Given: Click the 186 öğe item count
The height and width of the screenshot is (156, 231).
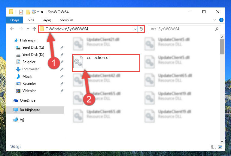Looking at the screenshot, I should click(16, 147).
